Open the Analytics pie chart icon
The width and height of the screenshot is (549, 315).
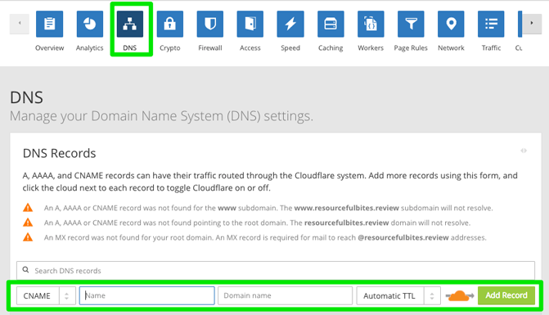pyautogui.click(x=90, y=24)
